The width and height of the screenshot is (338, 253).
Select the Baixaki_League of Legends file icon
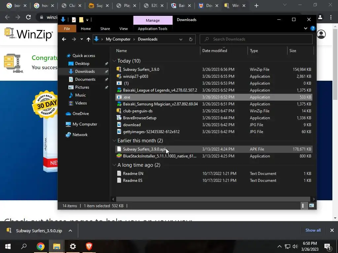[119, 90]
